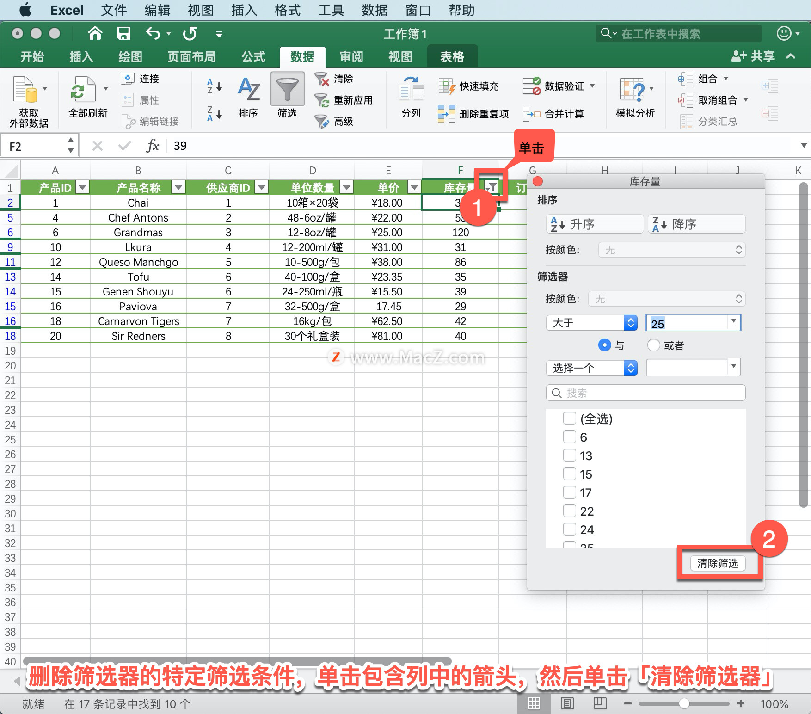
Task: Click the worksheet search field
Action: (679, 33)
